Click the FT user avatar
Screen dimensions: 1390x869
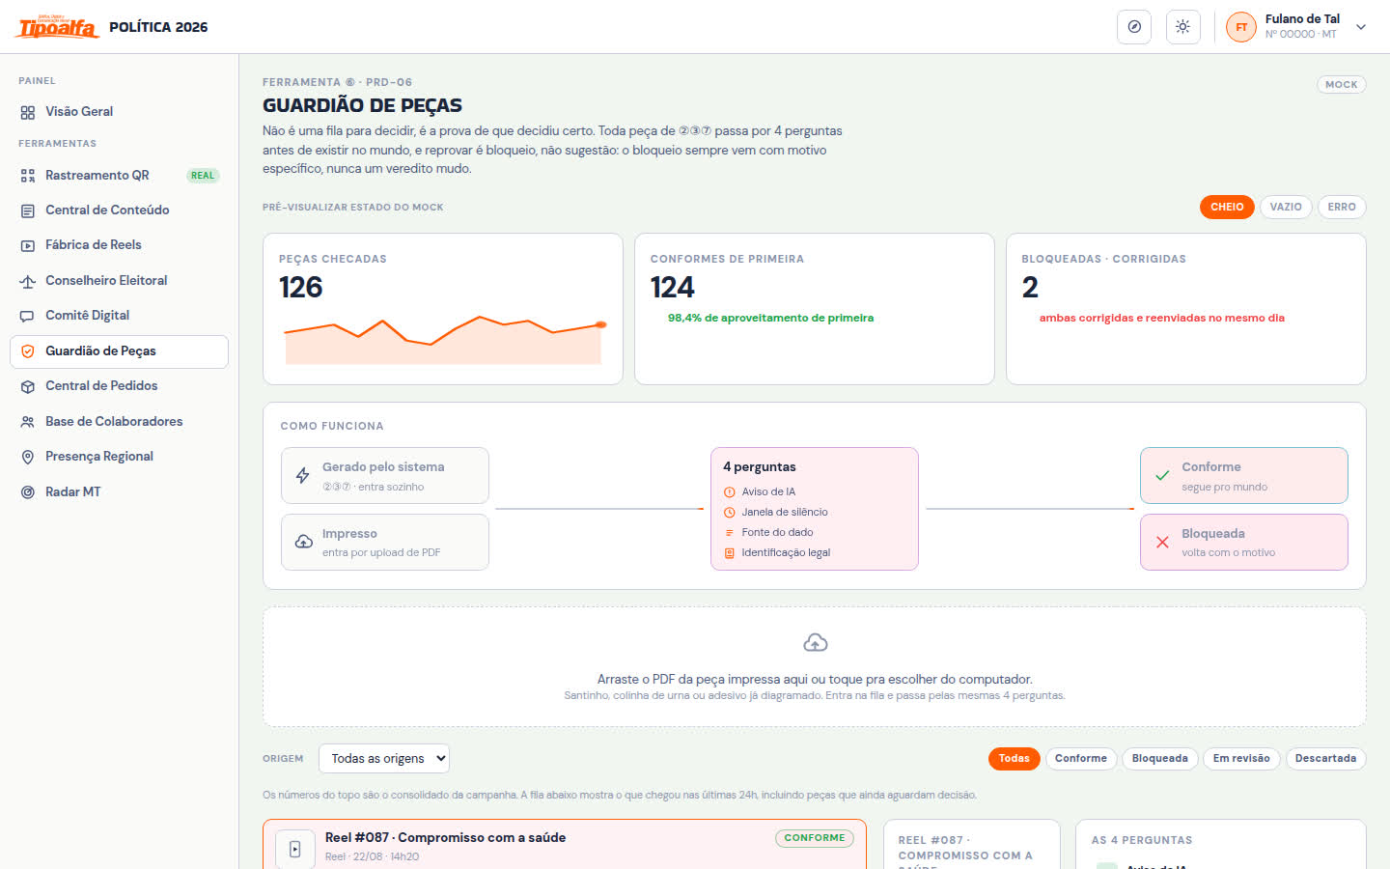[1241, 27]
